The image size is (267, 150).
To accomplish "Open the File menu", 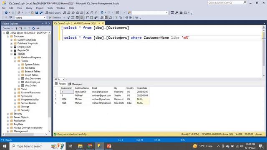I will [x=4, y=8].
